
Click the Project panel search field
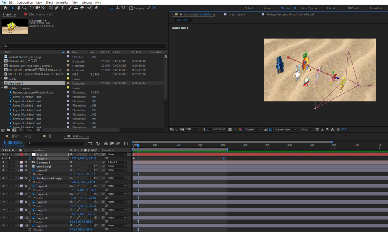tap(84, 46)
